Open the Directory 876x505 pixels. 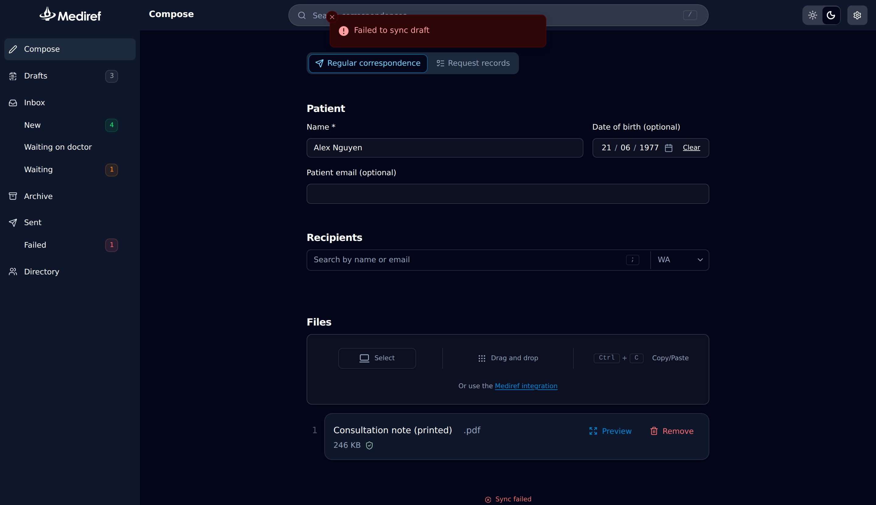[70, 272]
